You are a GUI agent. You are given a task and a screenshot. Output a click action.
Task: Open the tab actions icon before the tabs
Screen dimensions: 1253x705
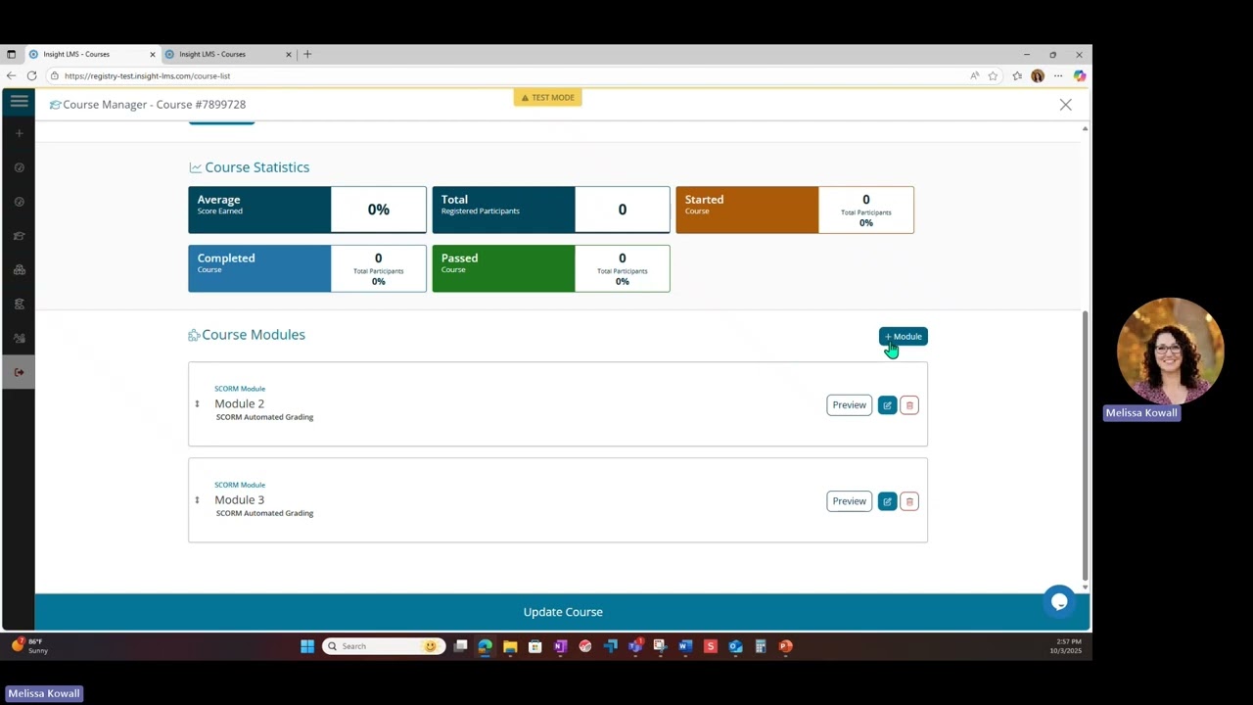(x=12, y=55)
